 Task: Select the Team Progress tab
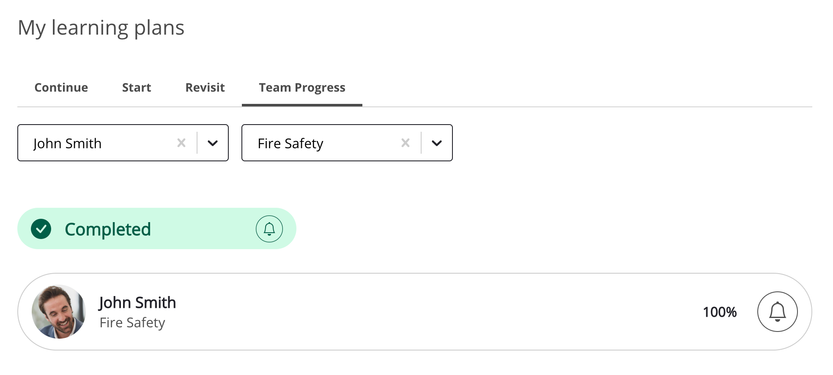click(x=302, y=87)
